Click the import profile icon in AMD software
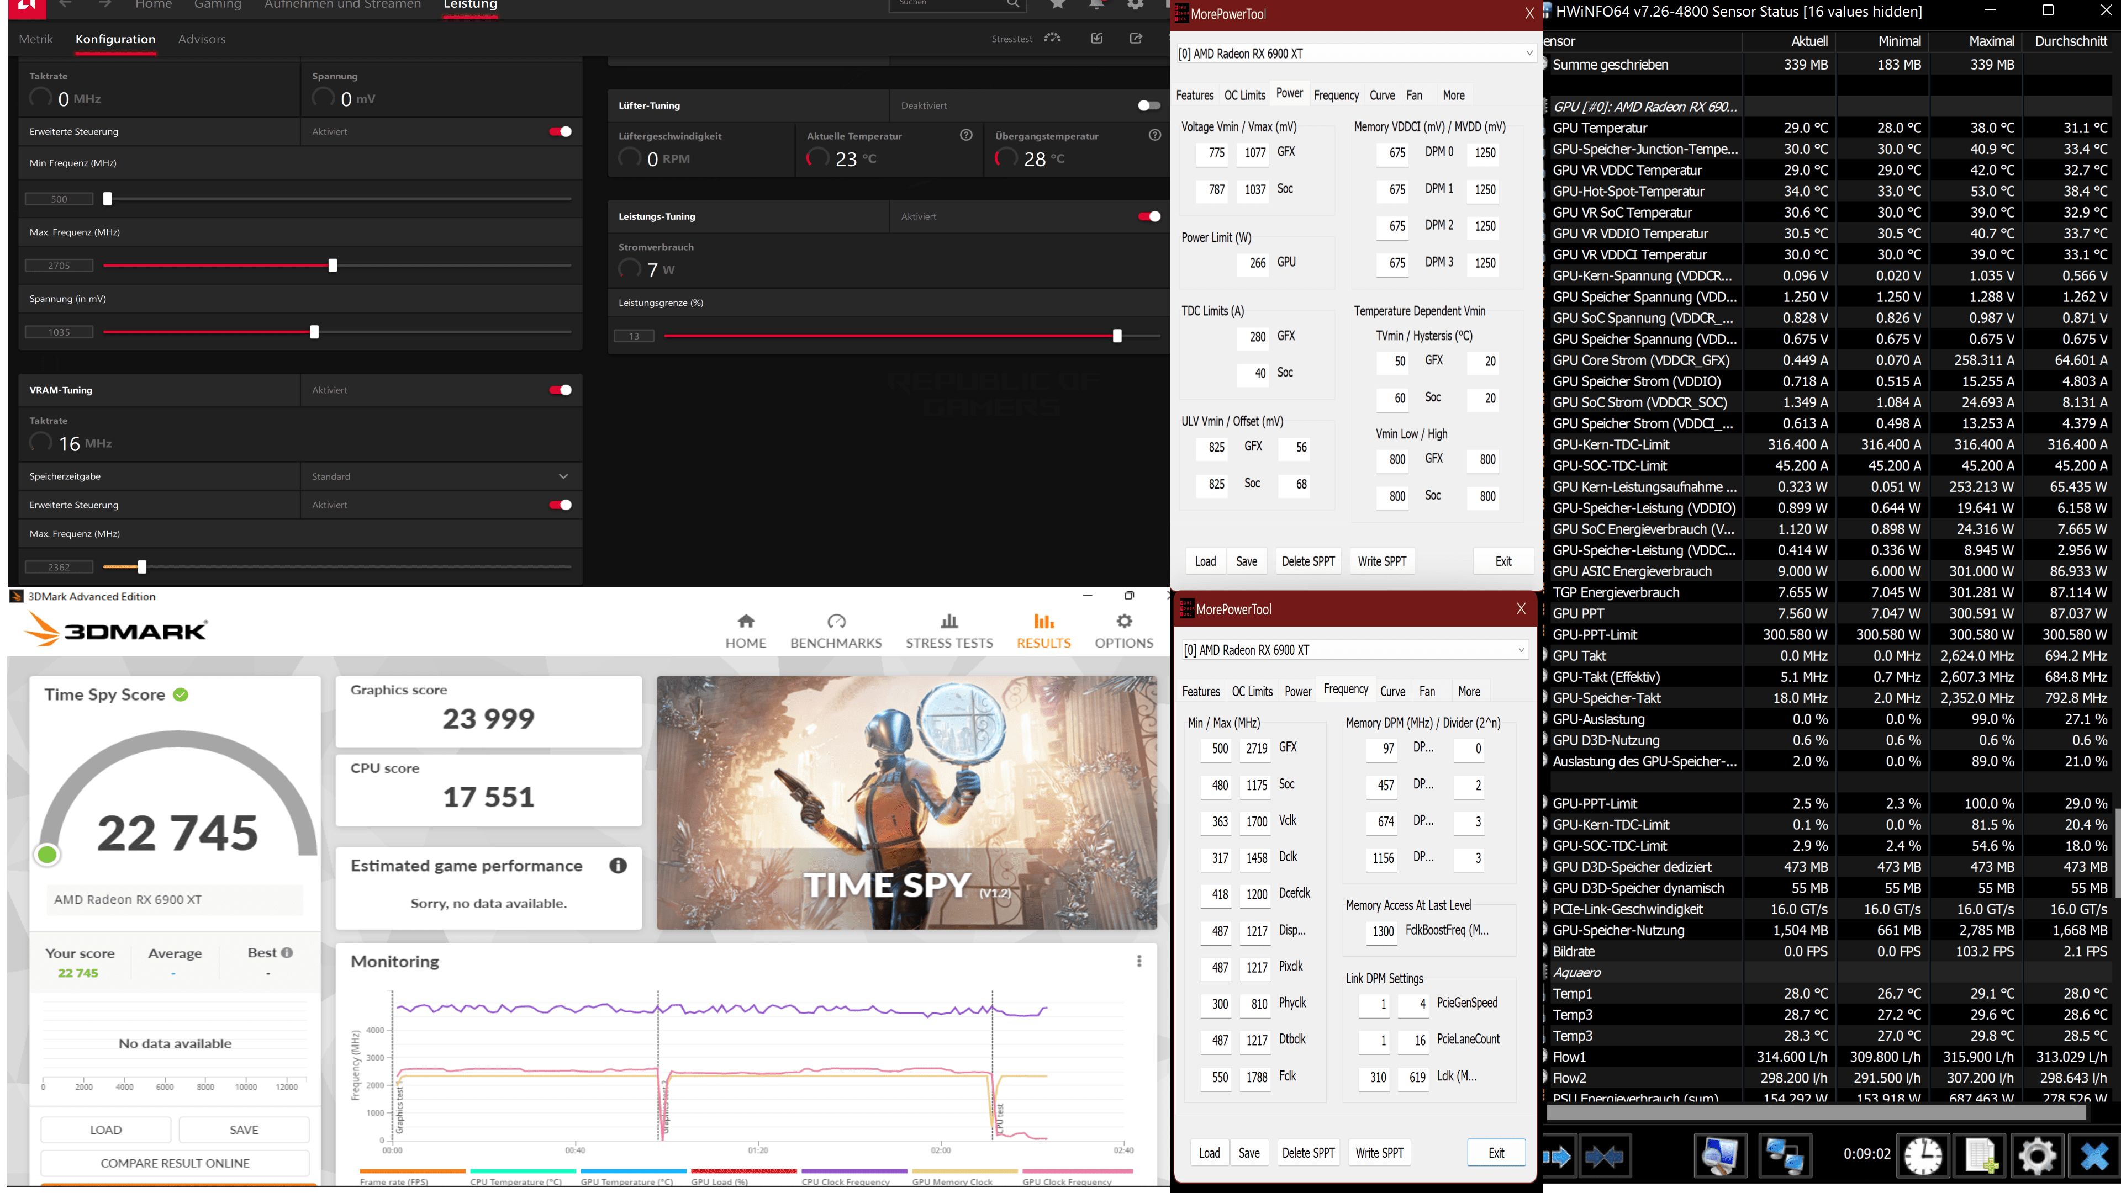 1097,38
